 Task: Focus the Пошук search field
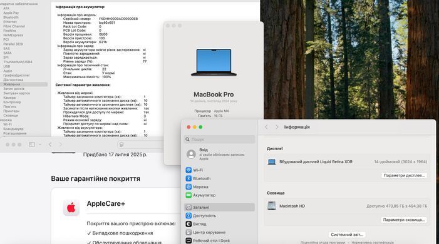[x=219, y=139]
